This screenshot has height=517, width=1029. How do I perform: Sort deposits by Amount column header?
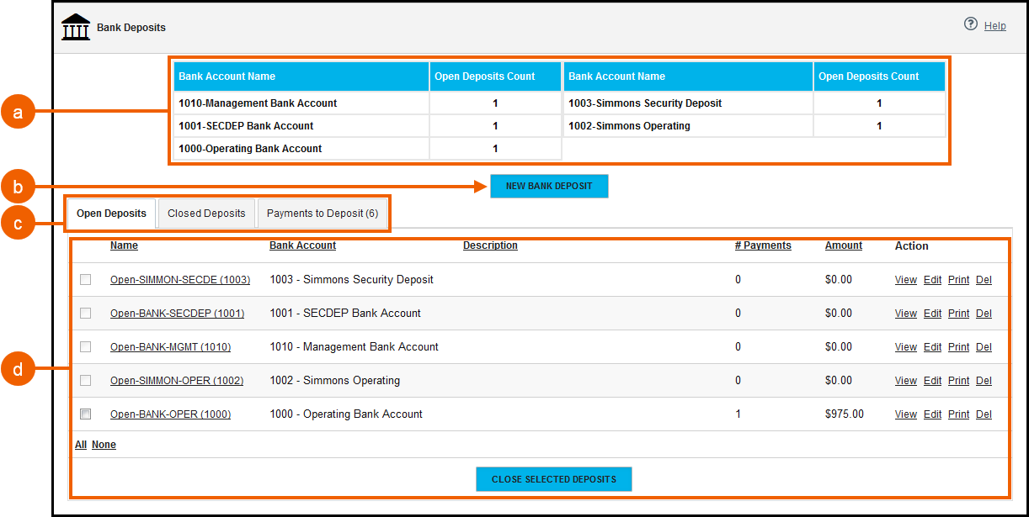coord(843,245)
